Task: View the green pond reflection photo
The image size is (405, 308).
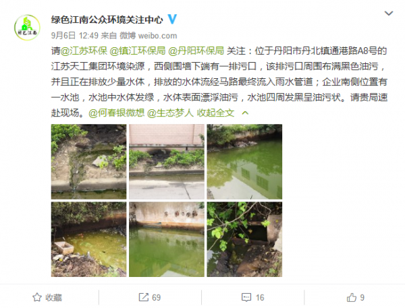Action: tap(244, 162)
